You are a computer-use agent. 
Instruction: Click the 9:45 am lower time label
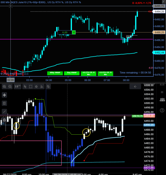coord(137,174)
